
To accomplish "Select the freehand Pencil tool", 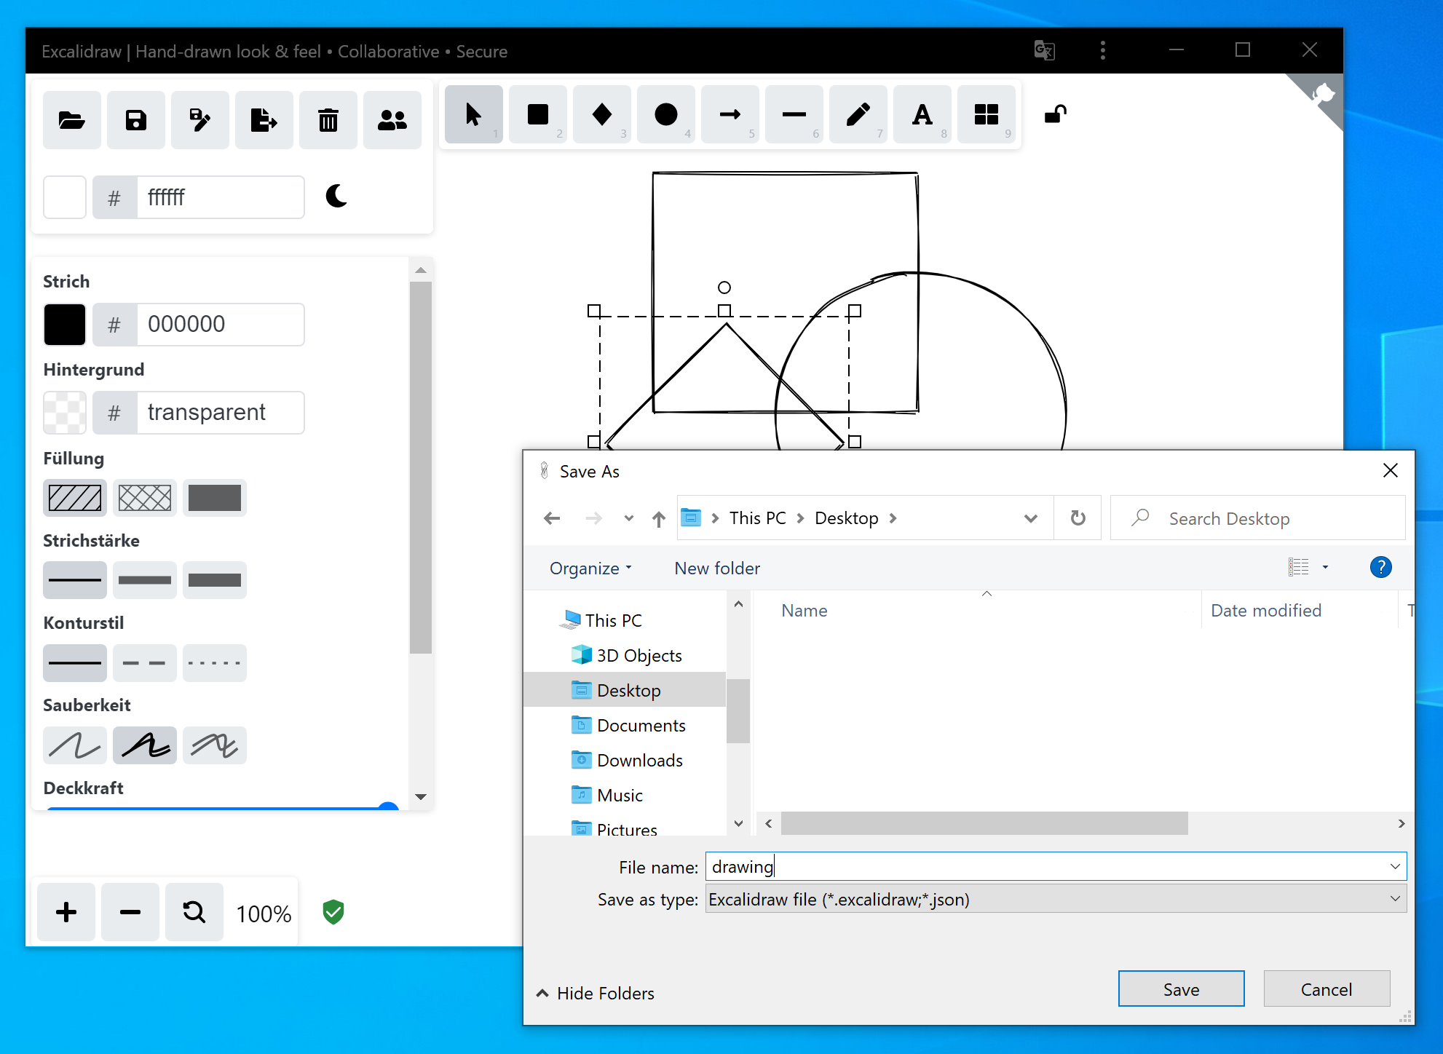I will tap(858, 115).
